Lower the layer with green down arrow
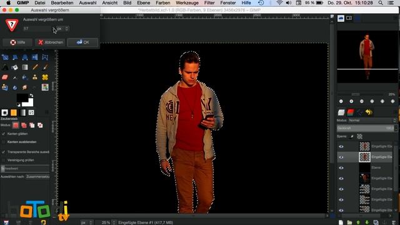The height and width of the screenshot is (225, 400). (367, 222)
